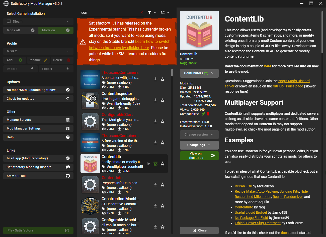This screenshot has height=237, width=326.
Task: Open the Steam game installation dropdown
Action: (38, 22)
